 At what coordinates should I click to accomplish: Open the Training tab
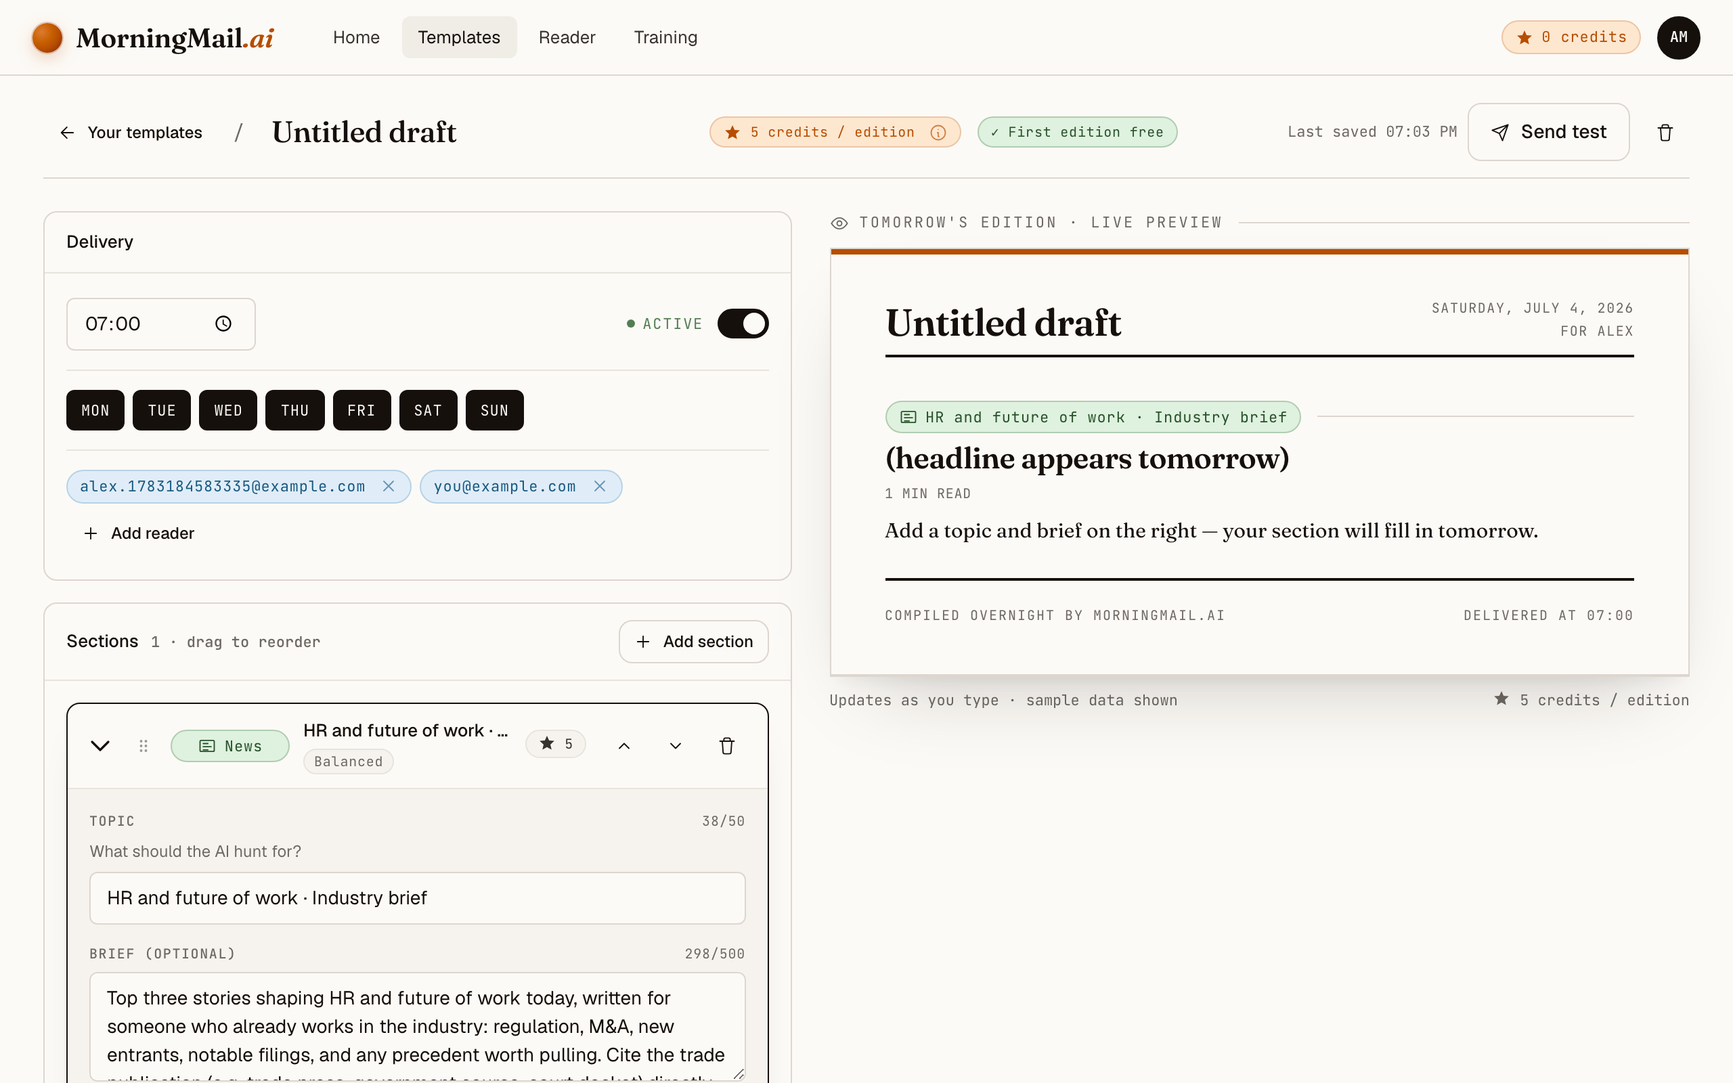click(x=665, y=37)
